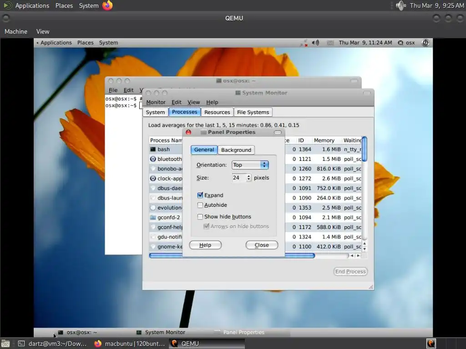466x349 pixels.
Task: Open the Edit menu in the osx terminal
Action: 128,90
